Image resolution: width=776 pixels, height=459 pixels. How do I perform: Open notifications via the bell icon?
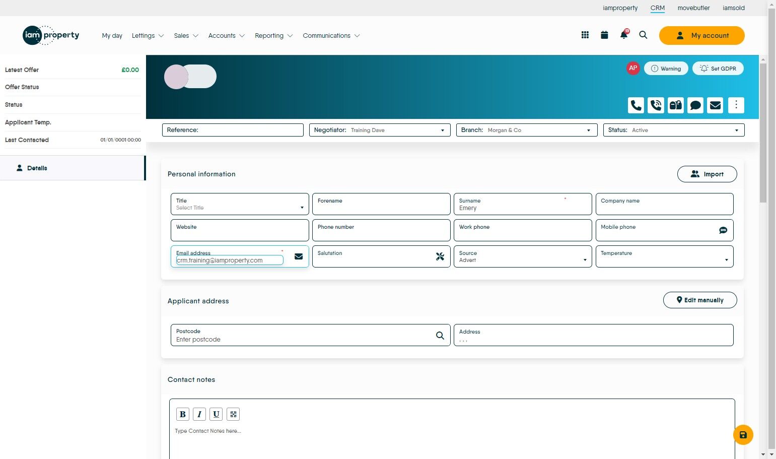pyautogui.click(x=623, y=35)
